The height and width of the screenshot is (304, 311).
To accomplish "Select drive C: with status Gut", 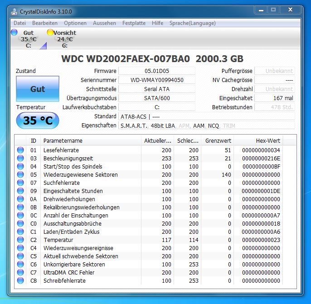I will point(29,39).
